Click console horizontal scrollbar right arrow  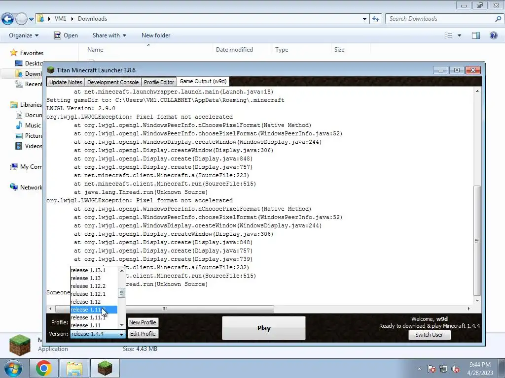pos(469,309)
